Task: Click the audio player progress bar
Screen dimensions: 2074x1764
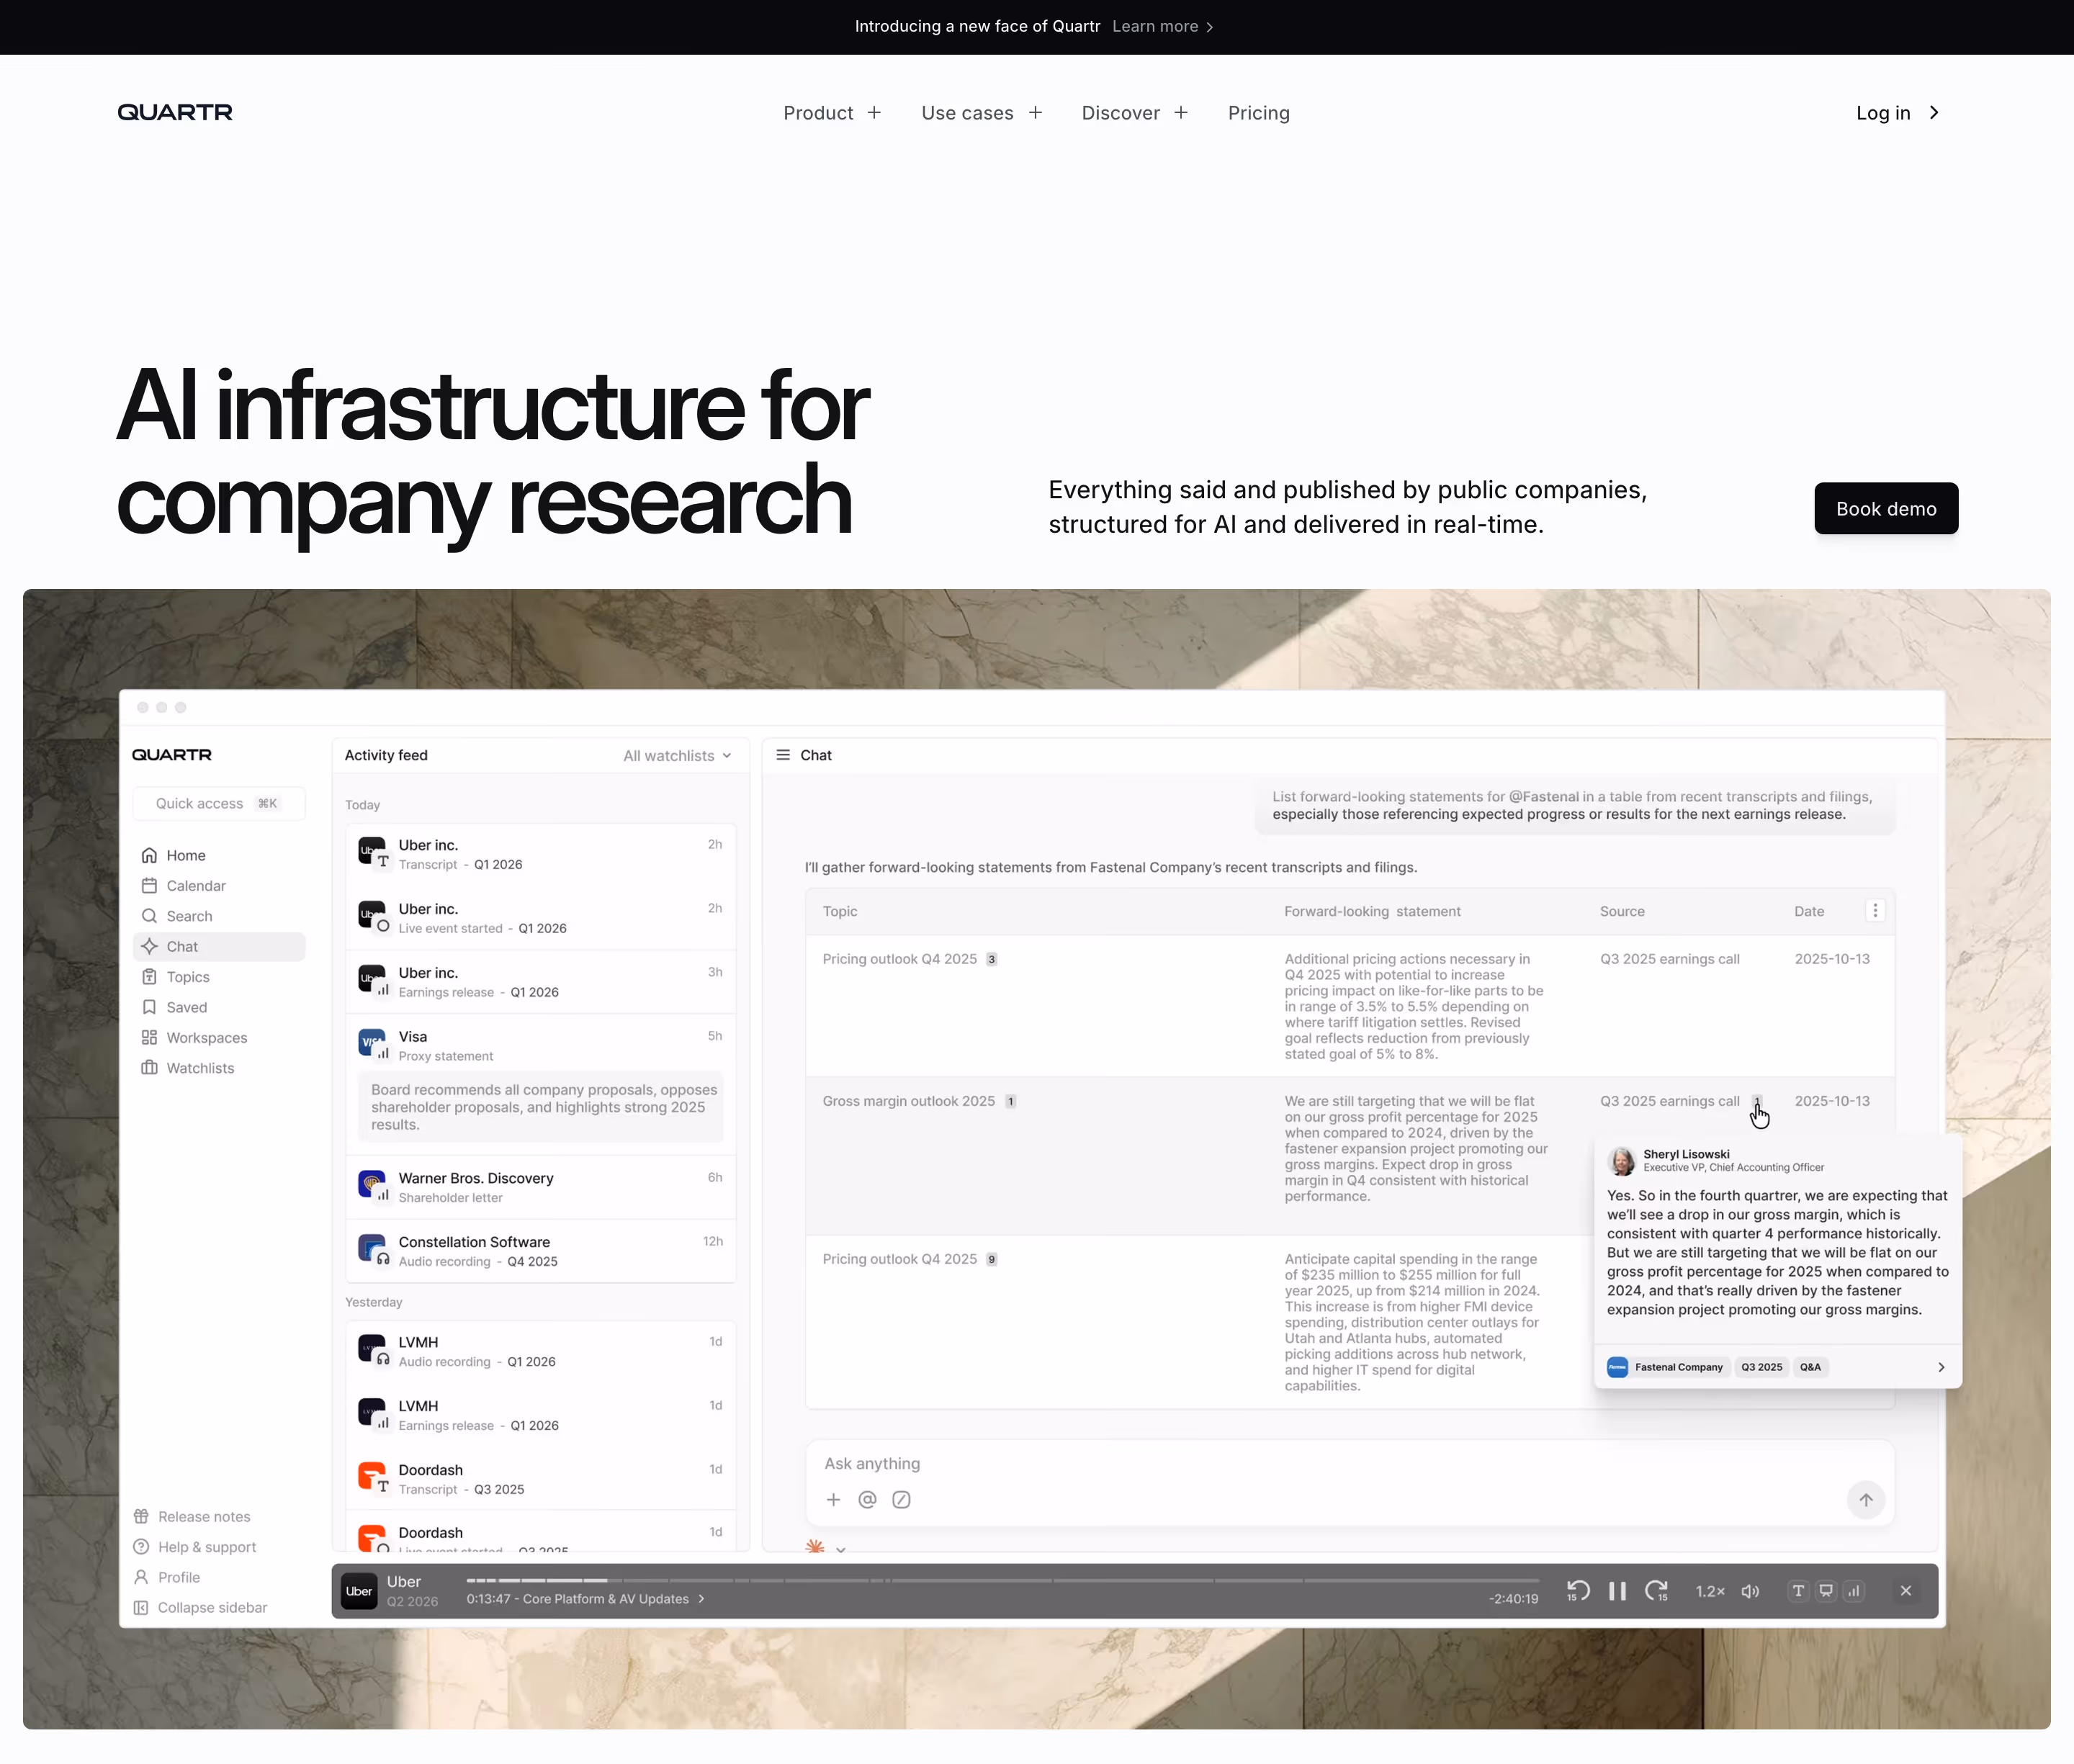Action: [1002, 1580]
